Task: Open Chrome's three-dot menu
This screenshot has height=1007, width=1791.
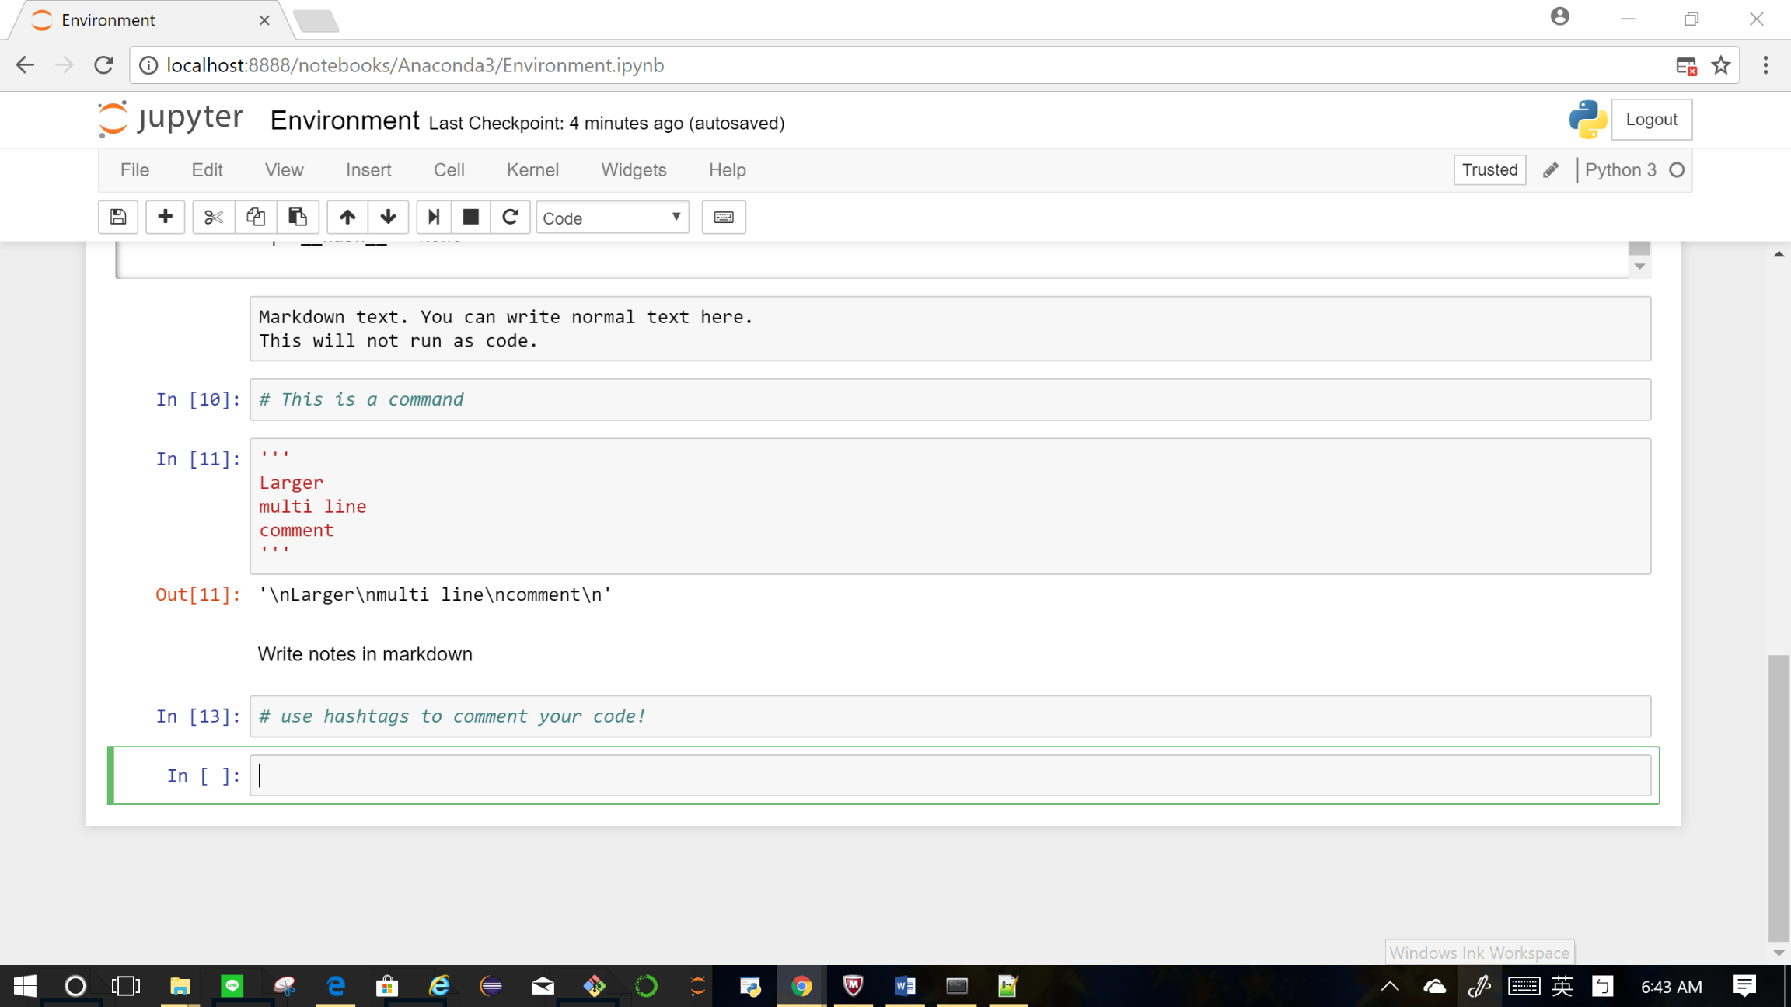Action: click(x=1765, y=65)
